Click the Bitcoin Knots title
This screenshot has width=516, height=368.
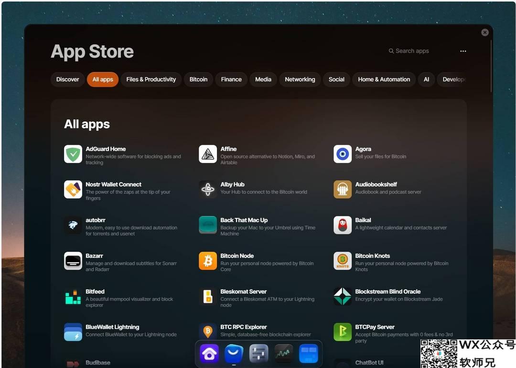point(373,256)
